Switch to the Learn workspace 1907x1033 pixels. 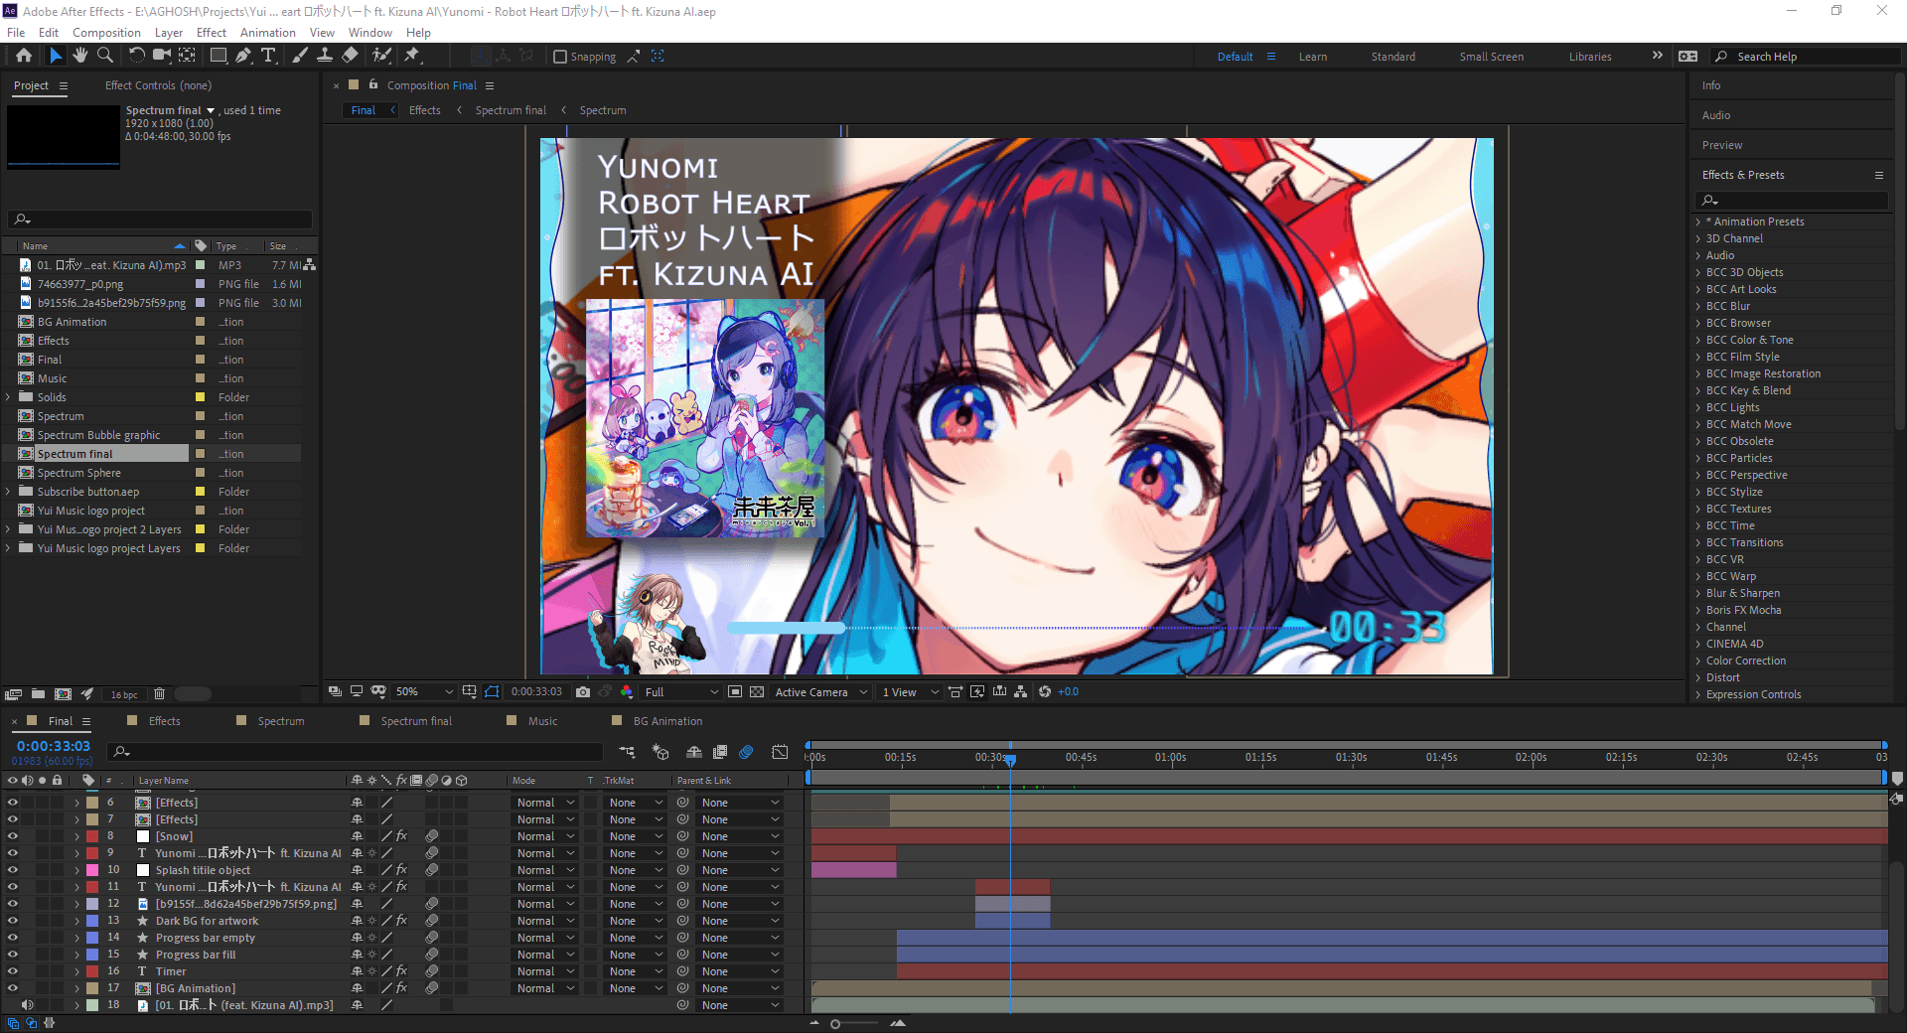click(1312, 57)
